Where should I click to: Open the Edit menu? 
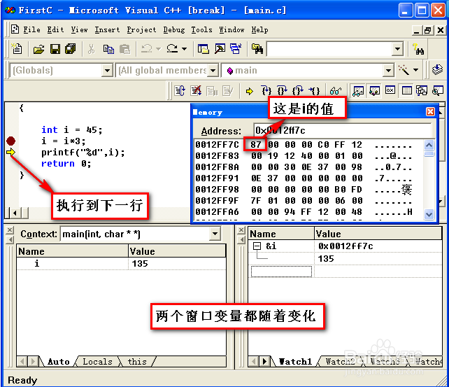(55, 30)
